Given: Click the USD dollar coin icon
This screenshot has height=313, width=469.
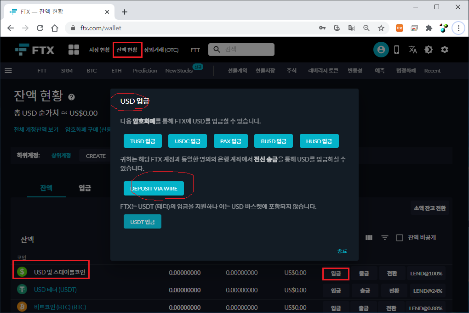Looking at the screenshot, I should click(x=22, y=272).
